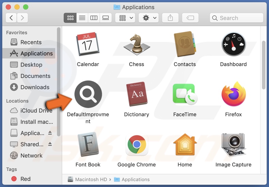The image size is (269, 187).
Task: Select the Image Capture app icon
Action: point(234,145)
